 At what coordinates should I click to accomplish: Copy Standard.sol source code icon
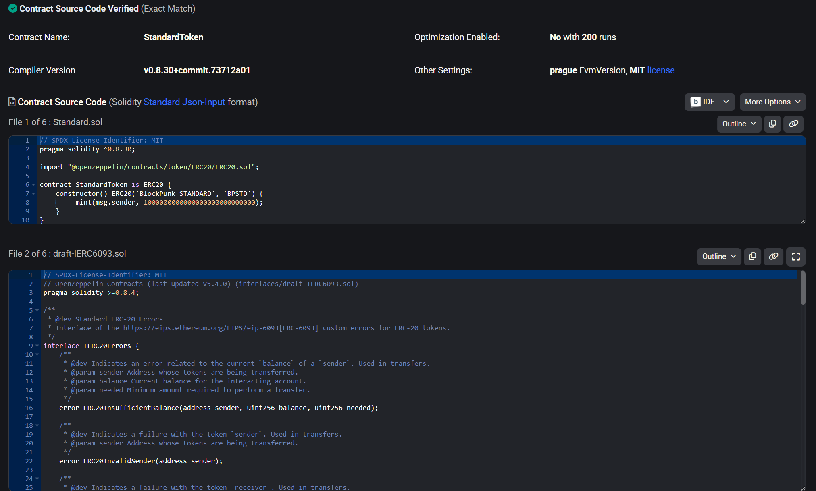[x=772, y=124]
